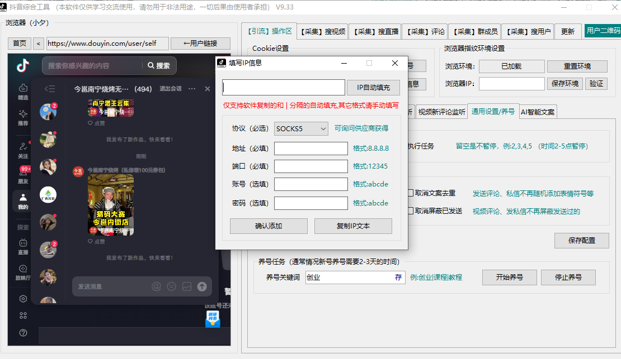Open the three-dot chat options menu
Viewport: 621px width, 359px height.
[192, 89]
